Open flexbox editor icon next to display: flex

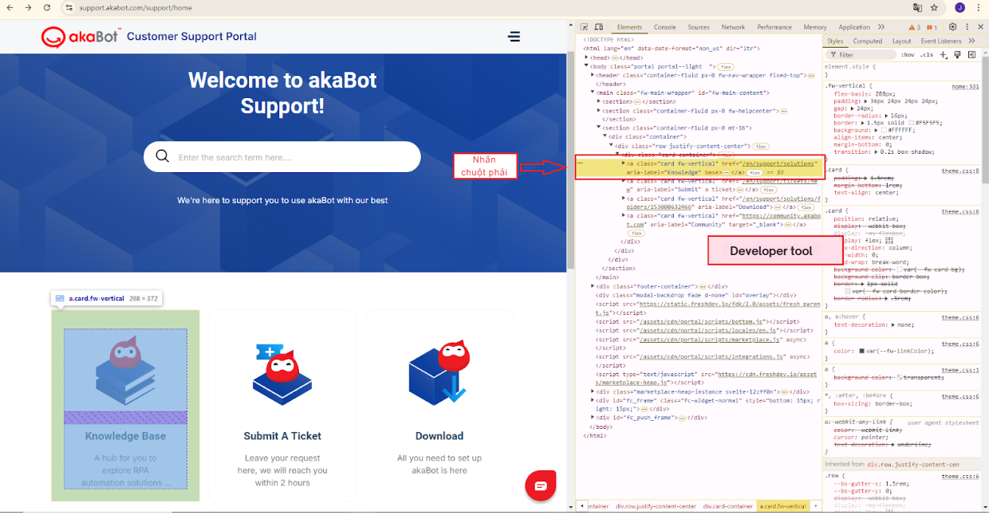(x=889, y=239)
